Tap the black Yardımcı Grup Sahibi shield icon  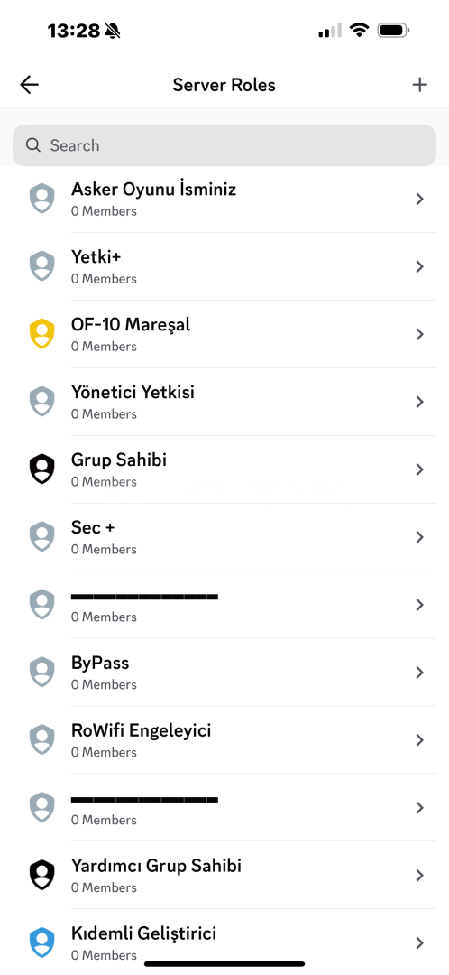tap(41, 875)
